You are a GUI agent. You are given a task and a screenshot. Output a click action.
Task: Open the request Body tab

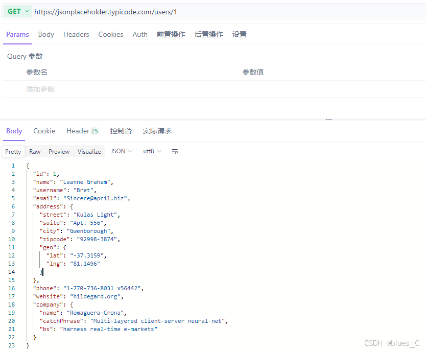46,35
